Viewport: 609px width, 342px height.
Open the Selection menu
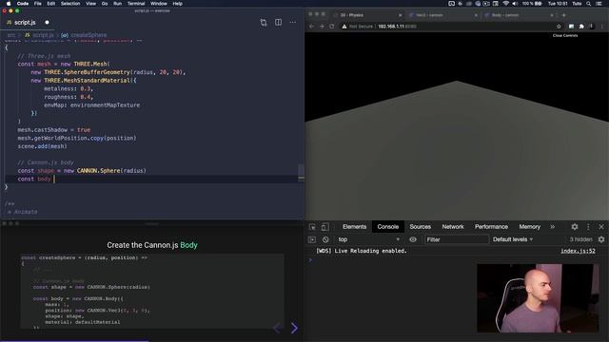70,4
